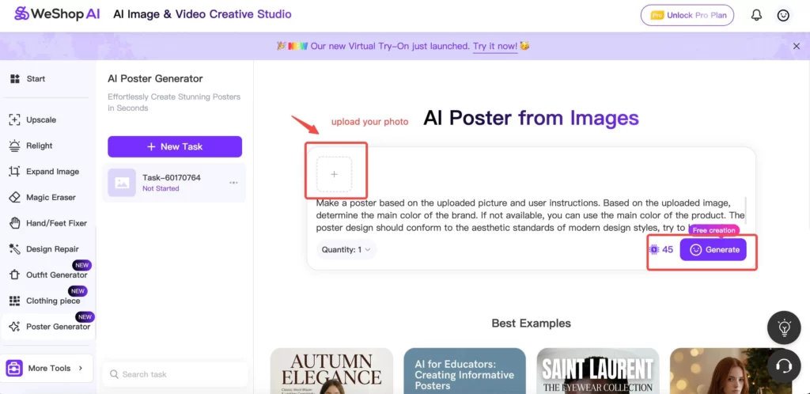Click the Outfit Generator shirt icon
This screenshot has height=394, width=810.
(x=14, y=275)
